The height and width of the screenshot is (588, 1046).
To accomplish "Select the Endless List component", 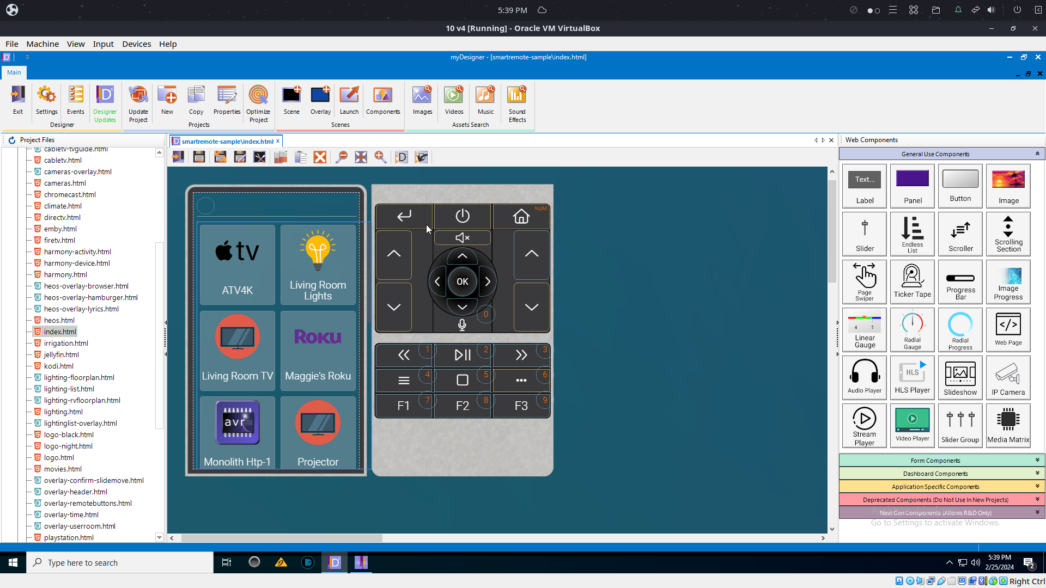I will coord(913,234).
